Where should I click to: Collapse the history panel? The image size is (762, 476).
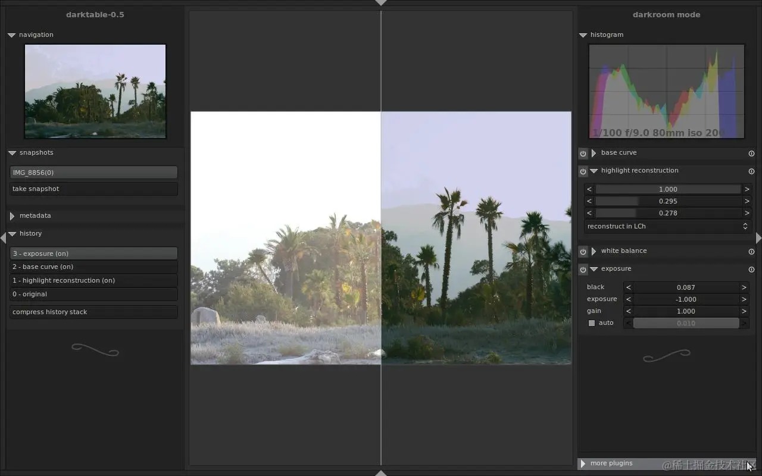[x=12, y=234]
